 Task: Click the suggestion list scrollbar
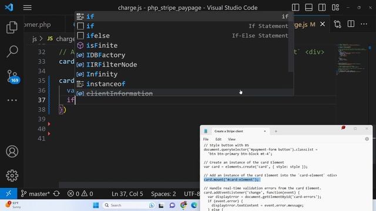(x=291, y=42)
